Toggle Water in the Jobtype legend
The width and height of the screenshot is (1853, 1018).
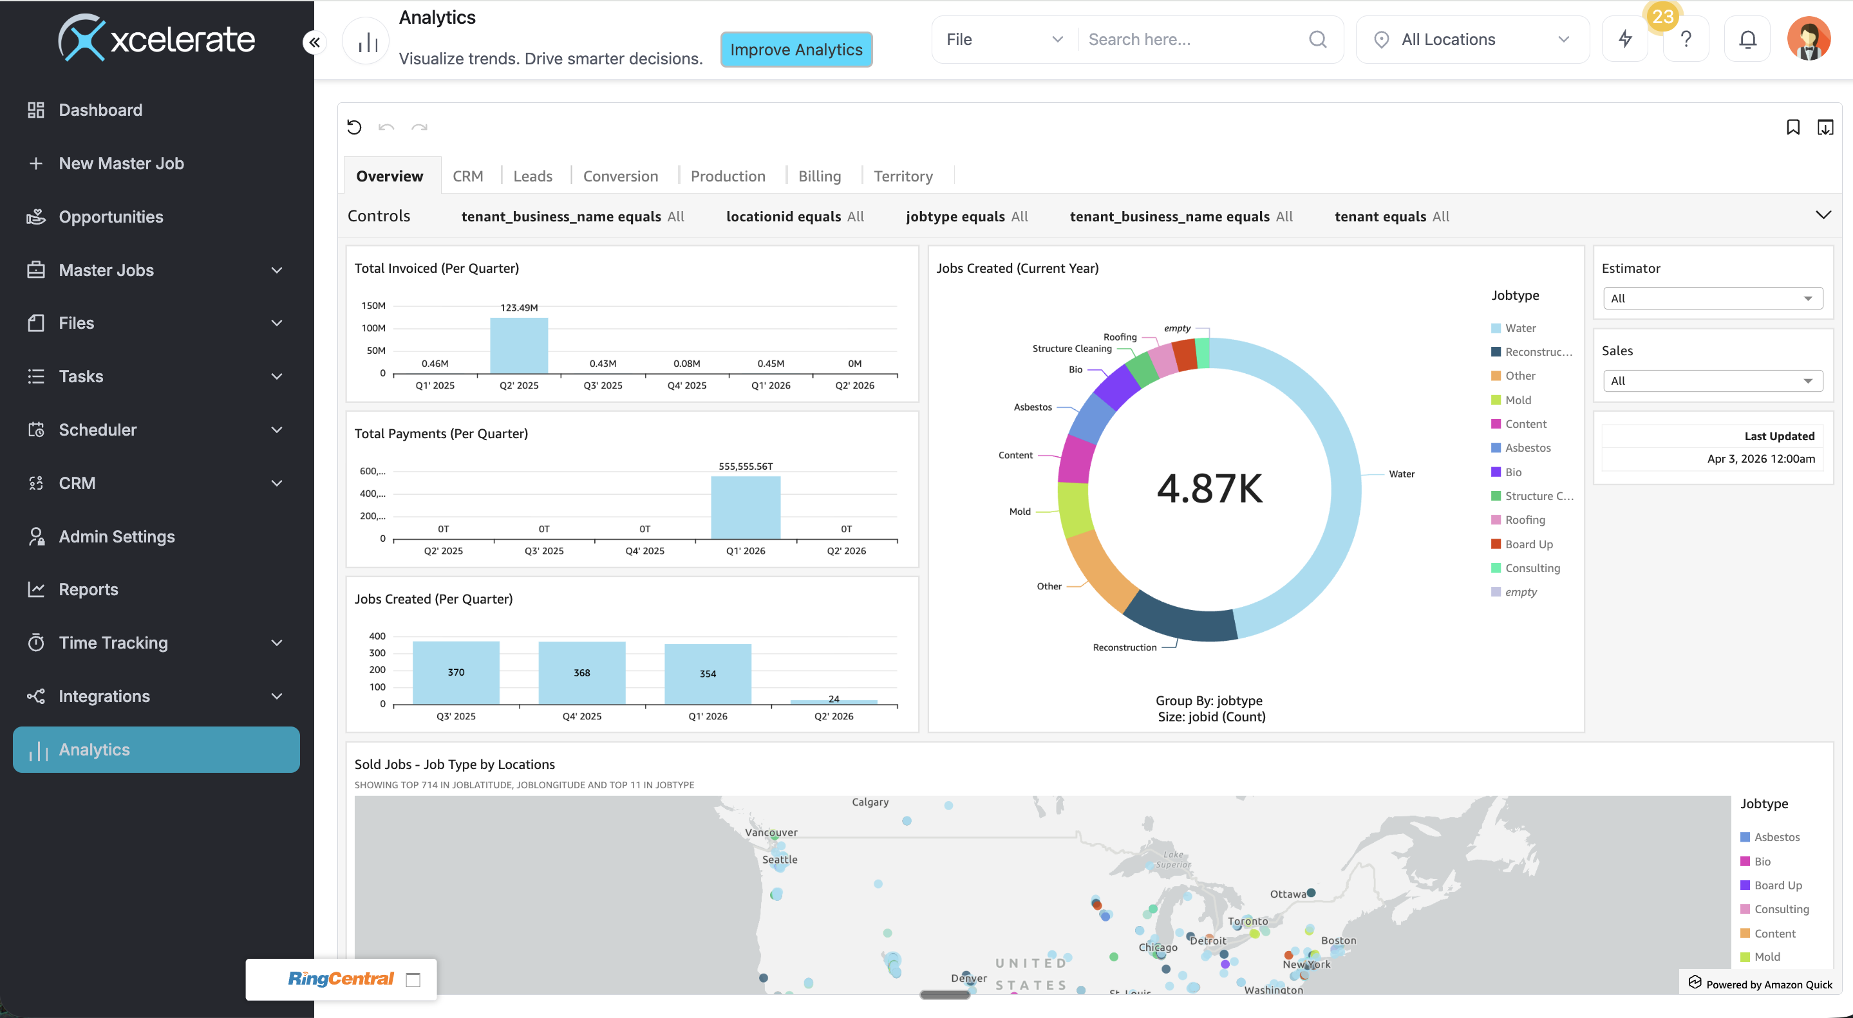click(1519, 328)
